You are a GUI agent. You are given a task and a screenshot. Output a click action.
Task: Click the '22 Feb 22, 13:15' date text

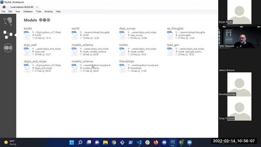(43, 38)
